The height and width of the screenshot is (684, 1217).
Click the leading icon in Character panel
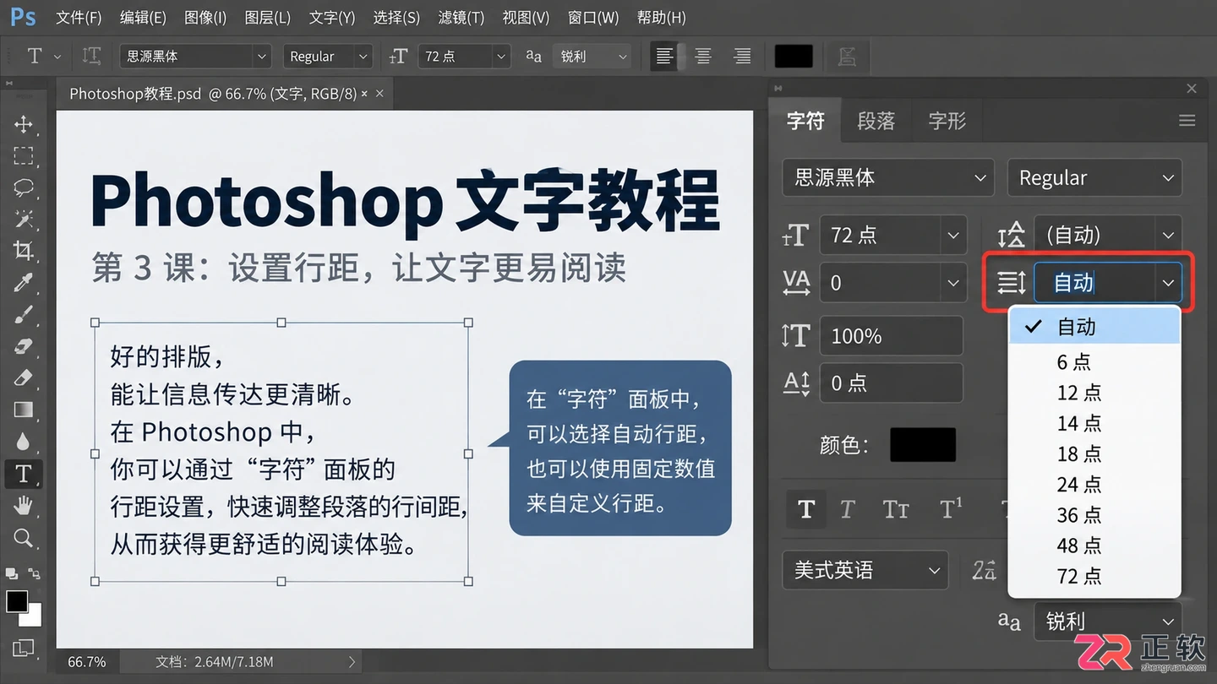(x=1011, y=236)
